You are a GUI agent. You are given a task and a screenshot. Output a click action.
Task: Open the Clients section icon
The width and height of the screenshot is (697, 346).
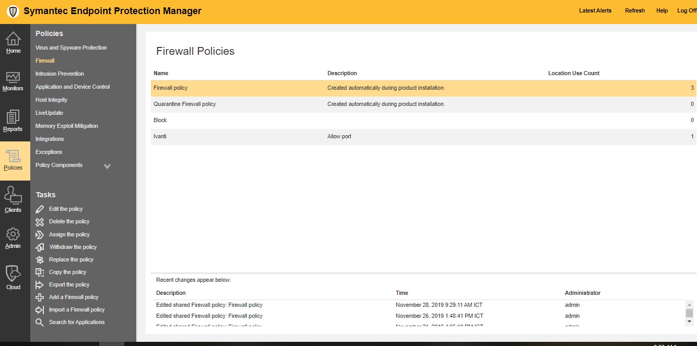click(13, 196)
